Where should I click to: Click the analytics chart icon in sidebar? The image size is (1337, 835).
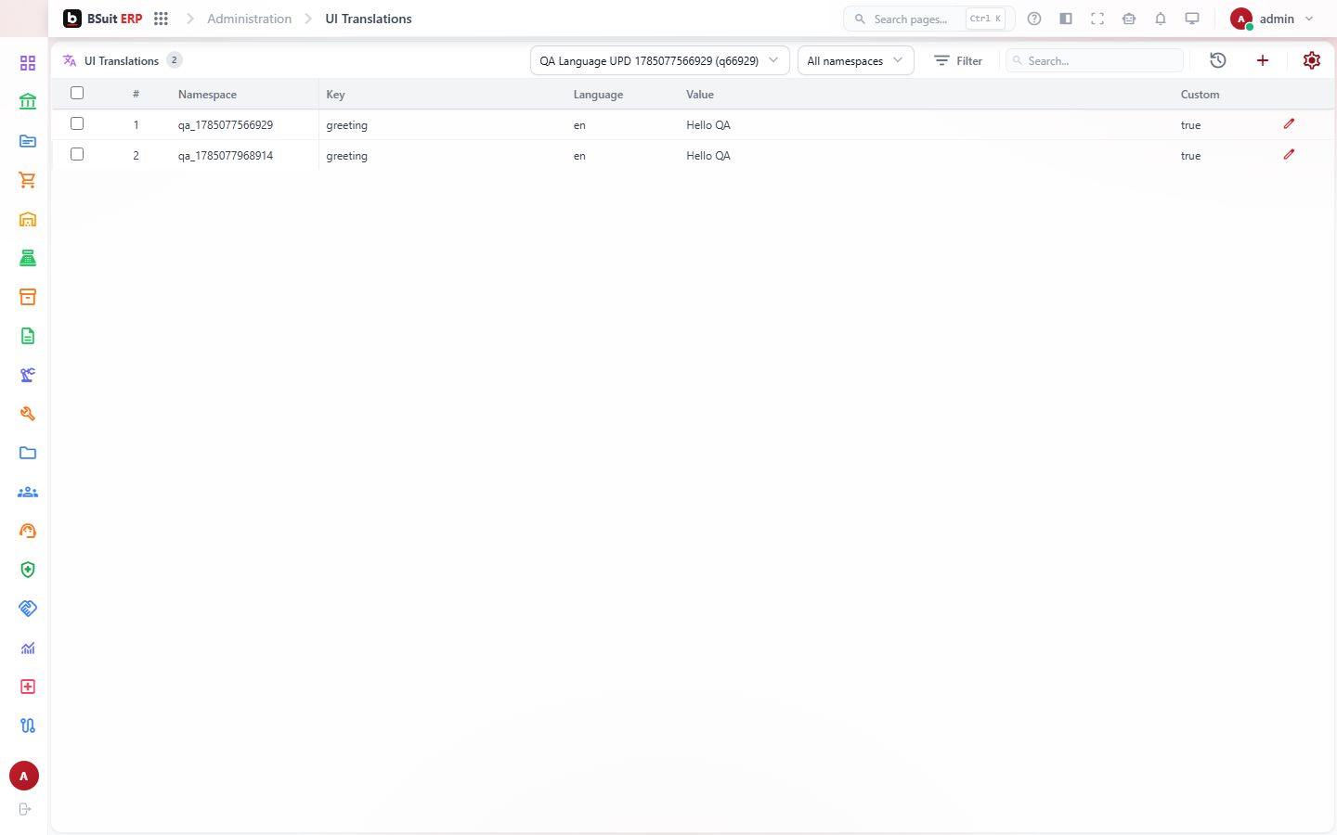click(28, 648)
